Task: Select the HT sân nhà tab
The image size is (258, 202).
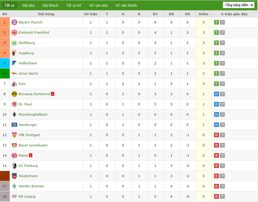Action: pyautogui.click(x=99, y=5)
